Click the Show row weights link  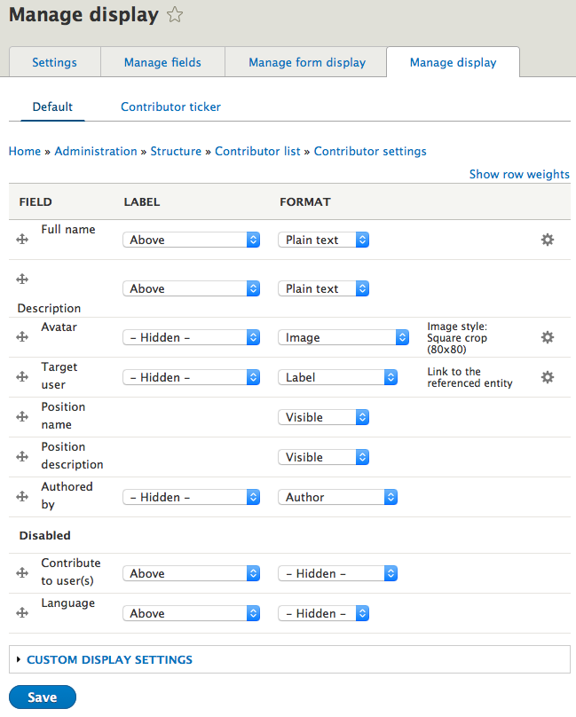[x=519, y=174]
